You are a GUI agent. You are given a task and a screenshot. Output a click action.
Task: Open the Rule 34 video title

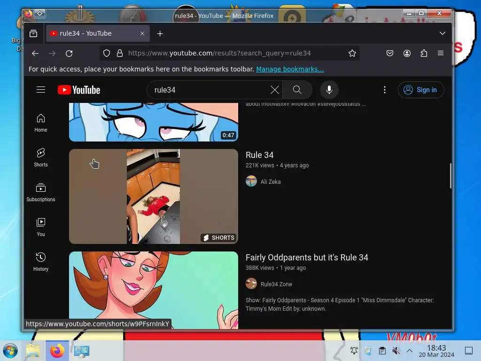pos(259,155)
